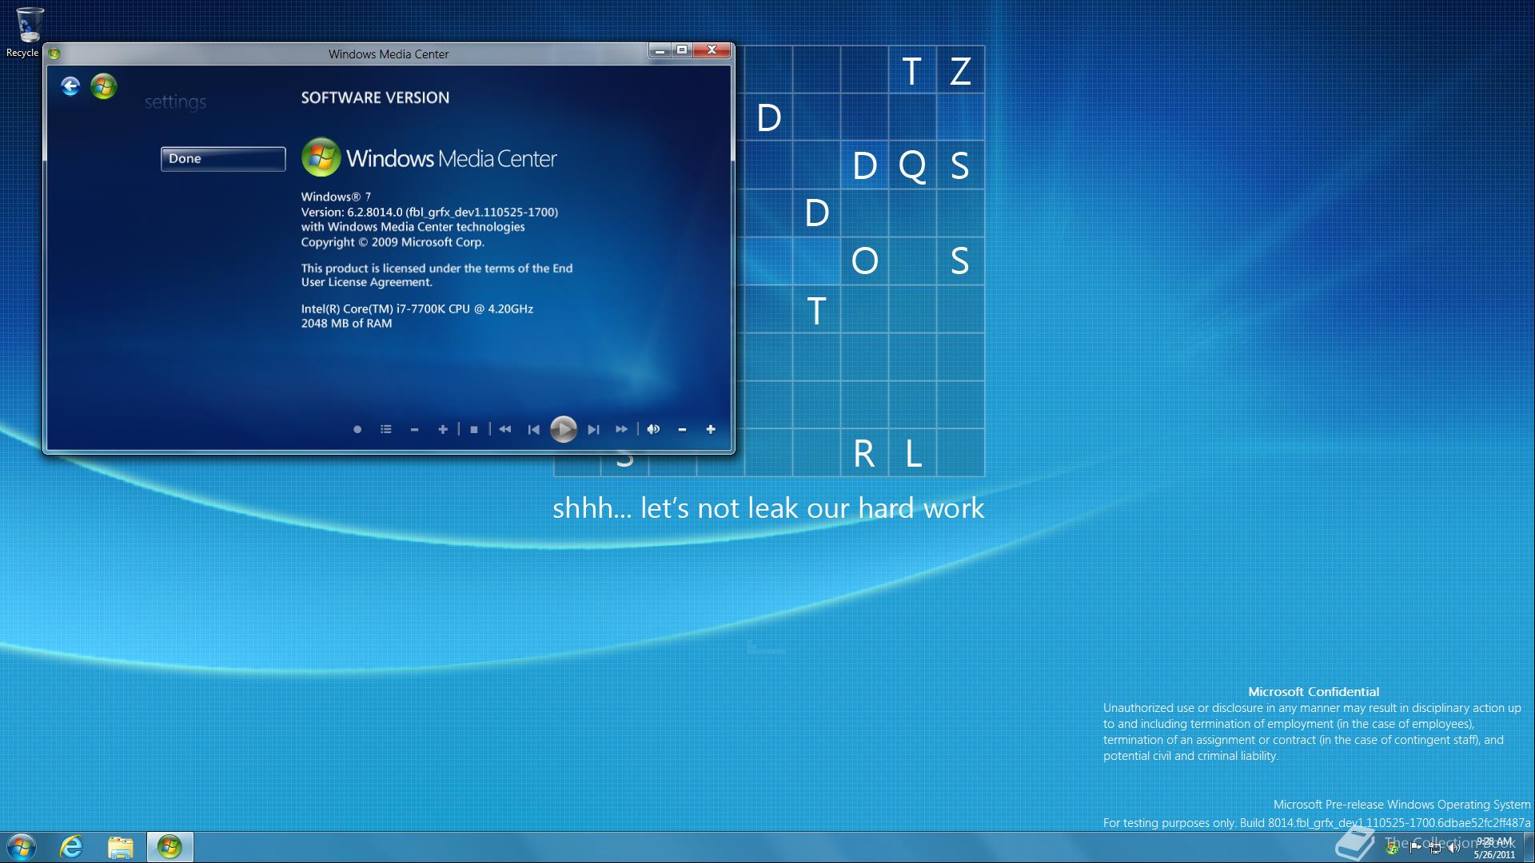Mute audio with the speaker transport icon
This screenshot has height=863, width=1535.
[653, 429]
